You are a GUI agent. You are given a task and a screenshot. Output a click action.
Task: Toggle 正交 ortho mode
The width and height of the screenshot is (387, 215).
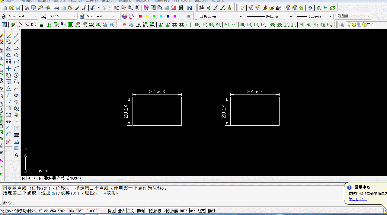coord(131,211)
